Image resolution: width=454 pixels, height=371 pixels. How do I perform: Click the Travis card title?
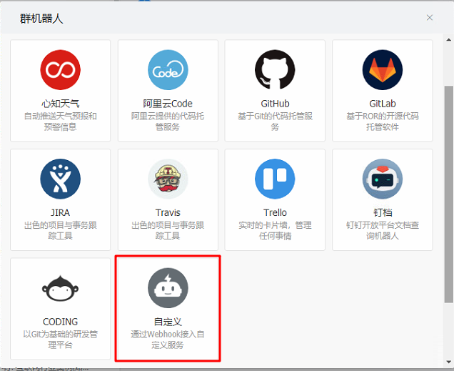point(168,213)
